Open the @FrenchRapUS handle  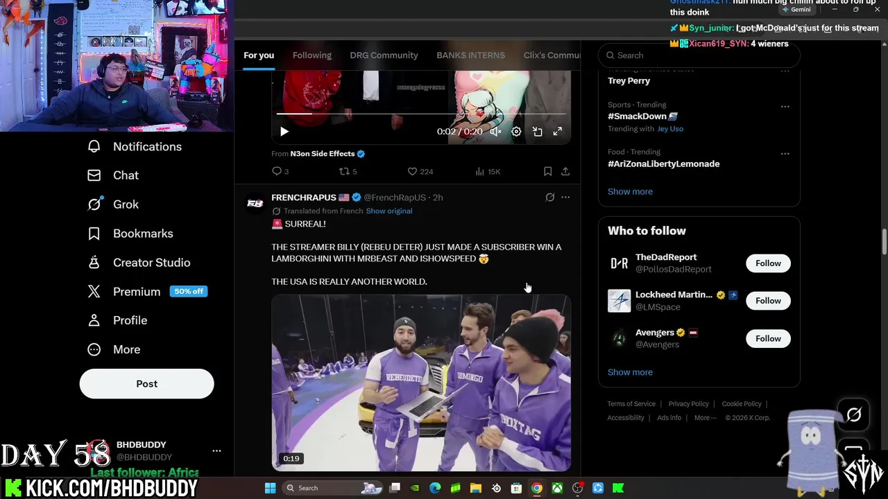(x=395, y=198)
